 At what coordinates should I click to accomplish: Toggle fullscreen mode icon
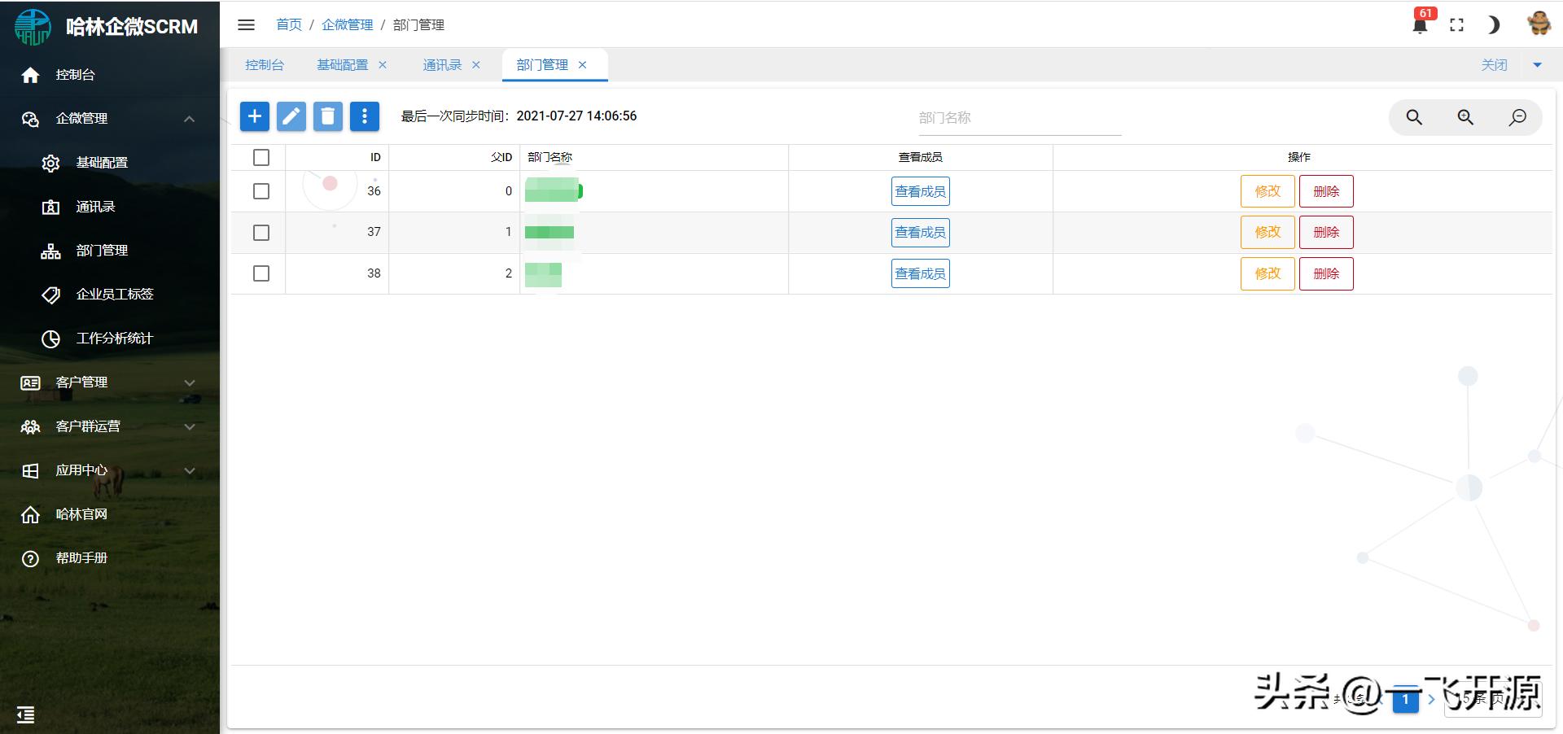coord(1456,25)
